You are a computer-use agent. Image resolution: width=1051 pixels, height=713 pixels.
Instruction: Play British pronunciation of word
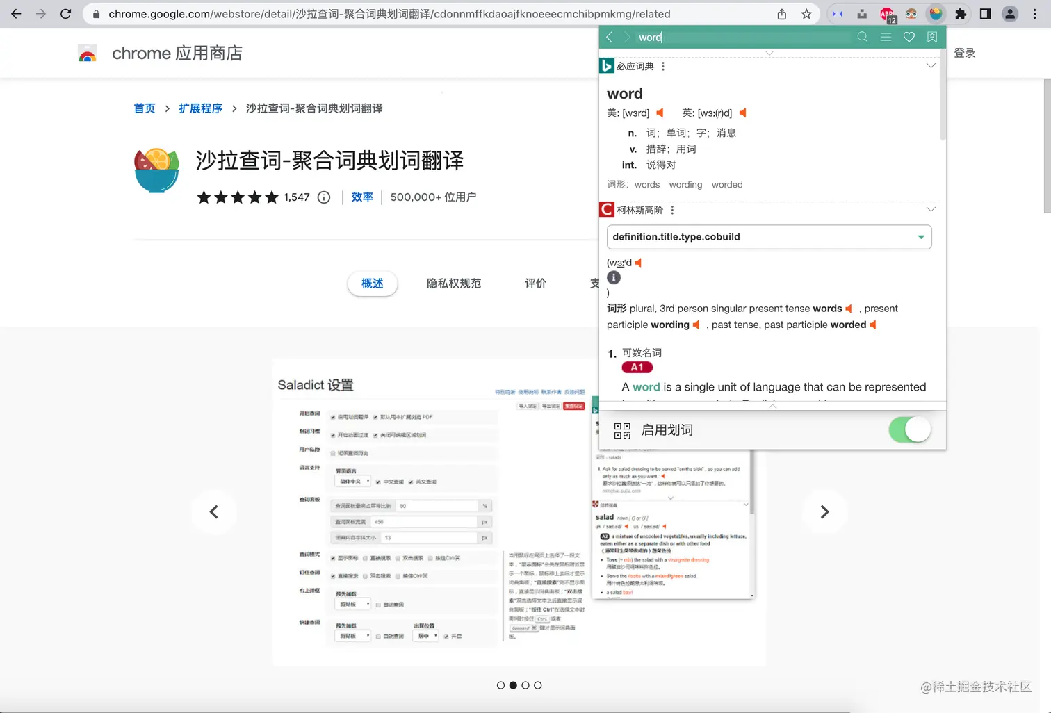coord(742,113)
